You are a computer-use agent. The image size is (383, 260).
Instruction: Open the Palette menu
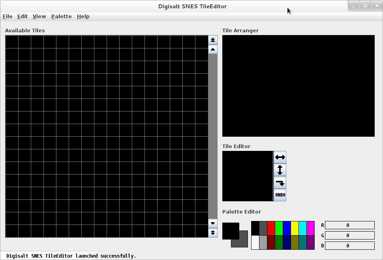[61, 16]
